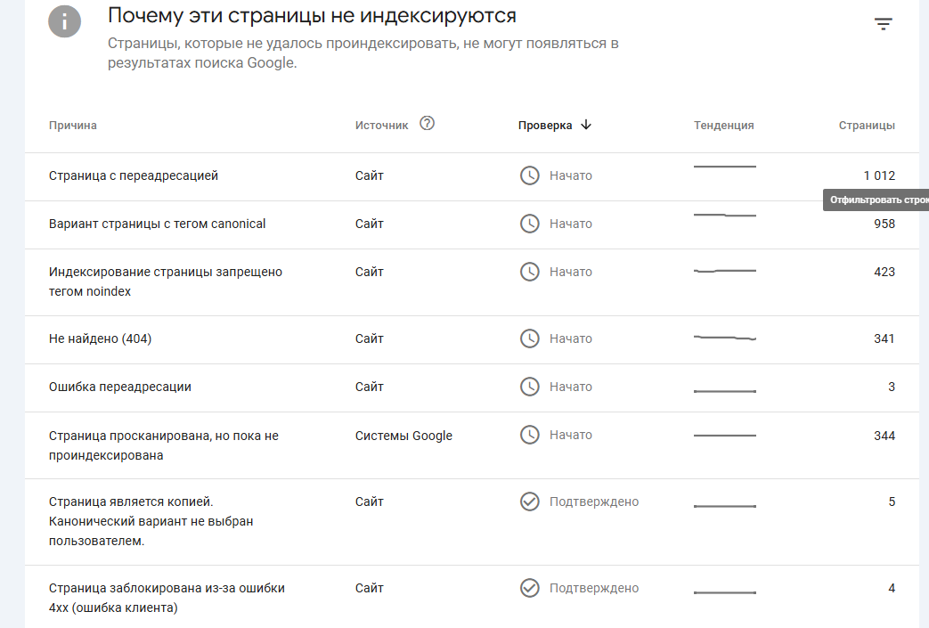The width and height of the screenshot is (929, 628).
Task: Click trend sparkline for noindex row
Action: [x=724, y=271]
